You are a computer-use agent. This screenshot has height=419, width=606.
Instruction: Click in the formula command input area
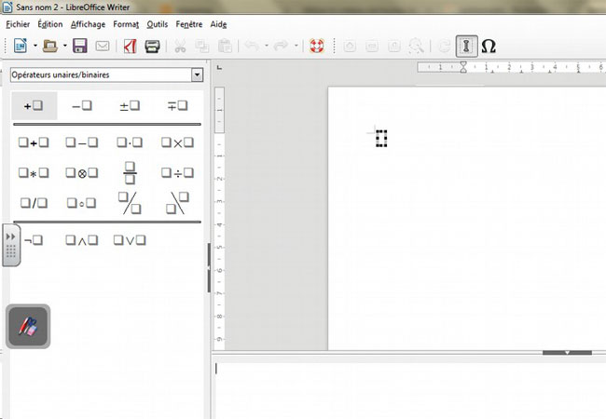point(408,386)
